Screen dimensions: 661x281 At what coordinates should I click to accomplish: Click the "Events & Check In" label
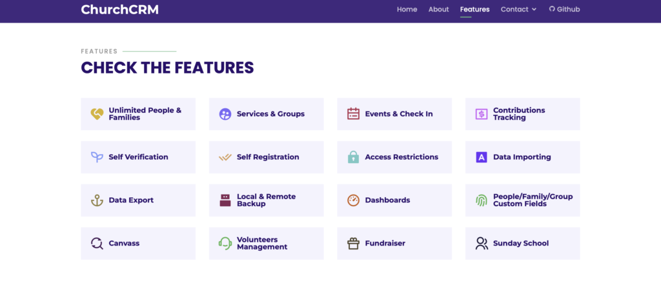click(x=399, y=114)
